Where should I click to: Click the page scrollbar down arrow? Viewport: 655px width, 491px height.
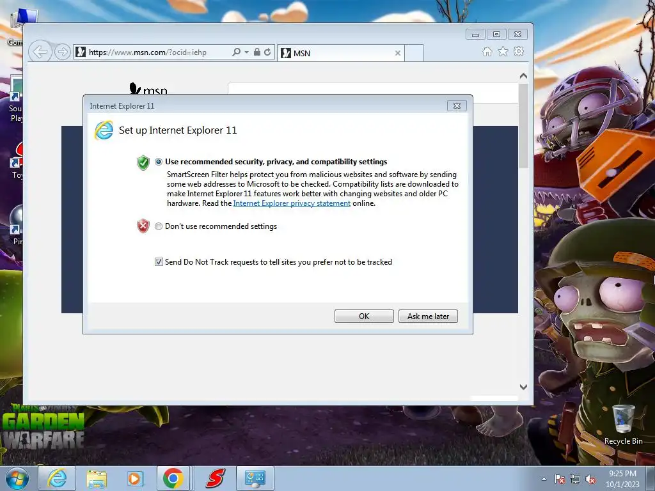coord(523,387)
